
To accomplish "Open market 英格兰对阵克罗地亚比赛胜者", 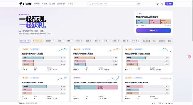I will point(137,82).
